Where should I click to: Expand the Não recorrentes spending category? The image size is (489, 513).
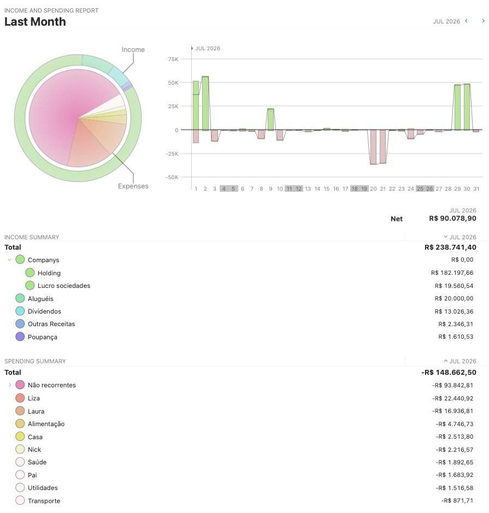(10, 385)
